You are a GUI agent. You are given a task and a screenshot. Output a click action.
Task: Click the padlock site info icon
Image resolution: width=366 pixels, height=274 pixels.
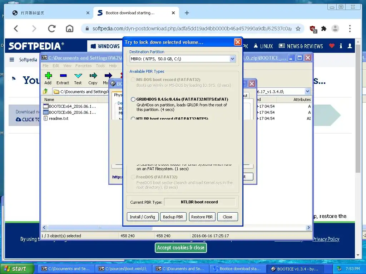87,29
